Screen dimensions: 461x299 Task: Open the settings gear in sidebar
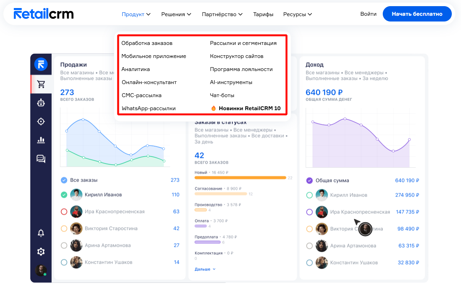(x=41, y=252)
